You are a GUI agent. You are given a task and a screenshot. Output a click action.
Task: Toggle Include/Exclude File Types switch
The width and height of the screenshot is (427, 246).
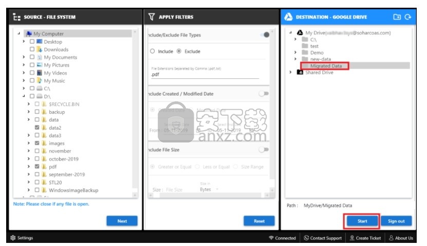265,34
